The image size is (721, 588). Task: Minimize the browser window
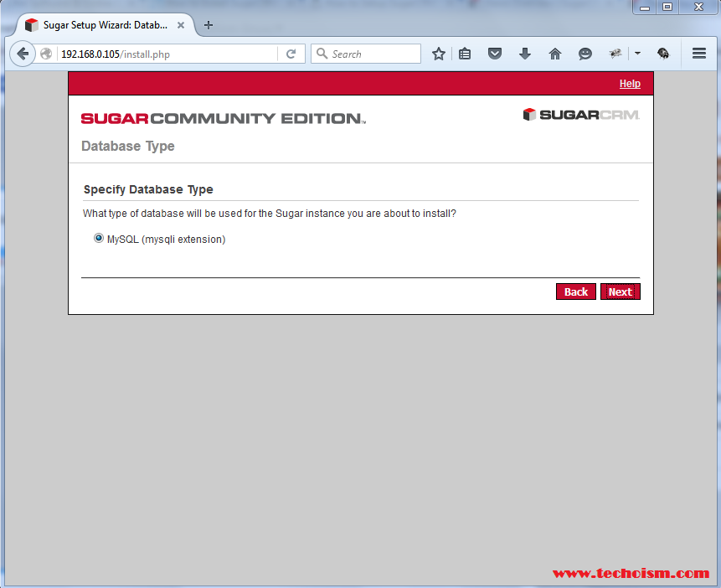[x=645, y=7]
